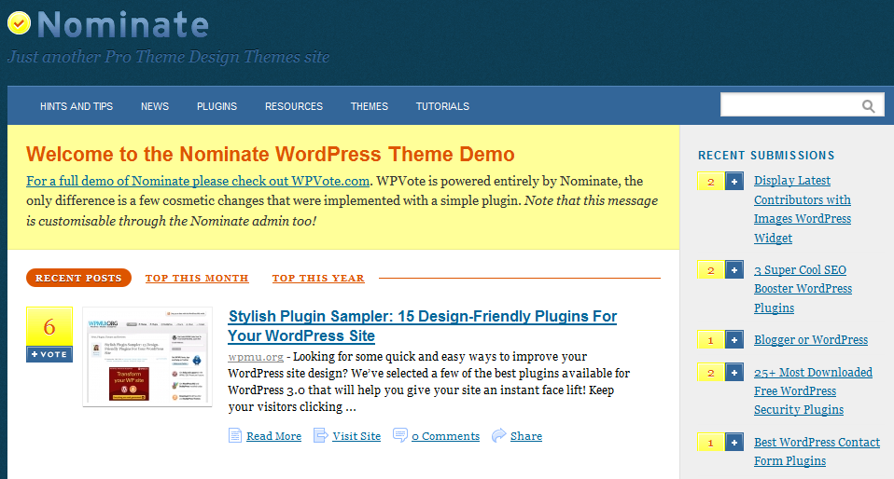Click the wpmu.org source link
This screenshot has height=479, width=894.
click(256, 357)
